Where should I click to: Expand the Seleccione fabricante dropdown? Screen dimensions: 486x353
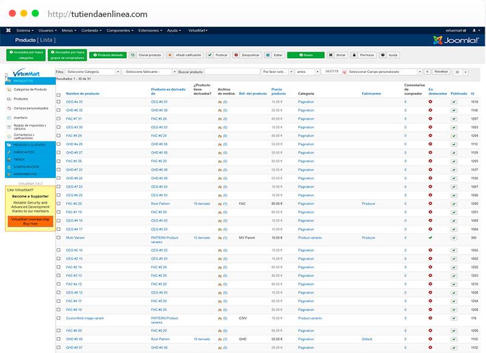point(148,72)
